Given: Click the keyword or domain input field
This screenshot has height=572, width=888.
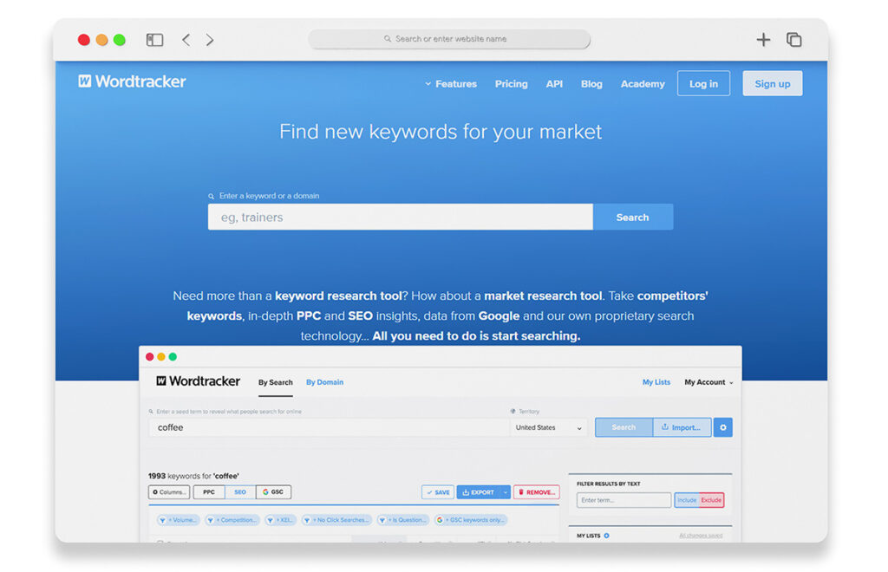Looking at the screenshot, I should point(401,218).
